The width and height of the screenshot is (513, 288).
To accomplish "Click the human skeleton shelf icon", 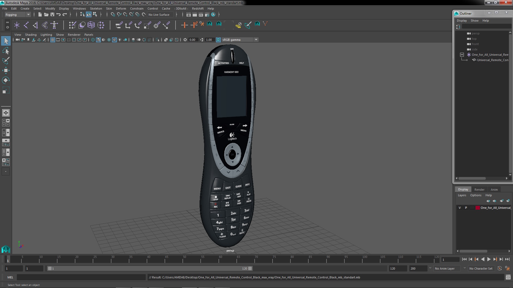I will pyautogui.click(x=55, y=25).
